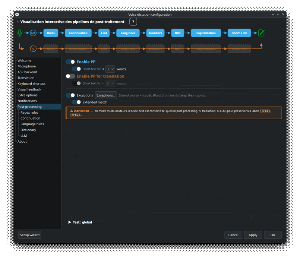Open the Notifications page
Image resolution: width=300 pixels, height=259 pixels.
27,101
